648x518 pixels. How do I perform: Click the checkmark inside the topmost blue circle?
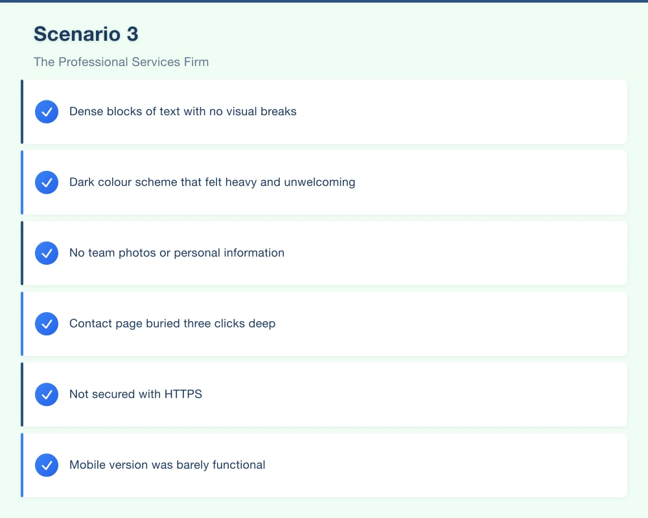point(46,111)
